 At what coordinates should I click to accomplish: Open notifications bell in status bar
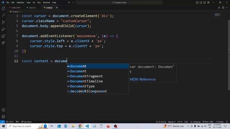pyautogui.click(x=227, y=122)
